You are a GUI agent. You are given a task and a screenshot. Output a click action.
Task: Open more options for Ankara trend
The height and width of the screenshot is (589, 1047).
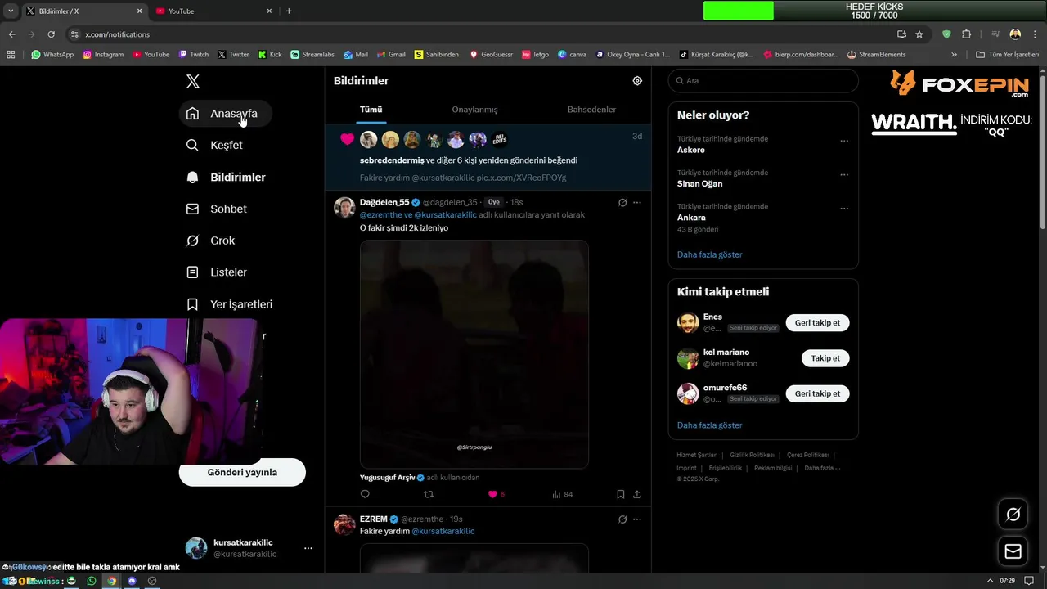[x=844, y=208]
